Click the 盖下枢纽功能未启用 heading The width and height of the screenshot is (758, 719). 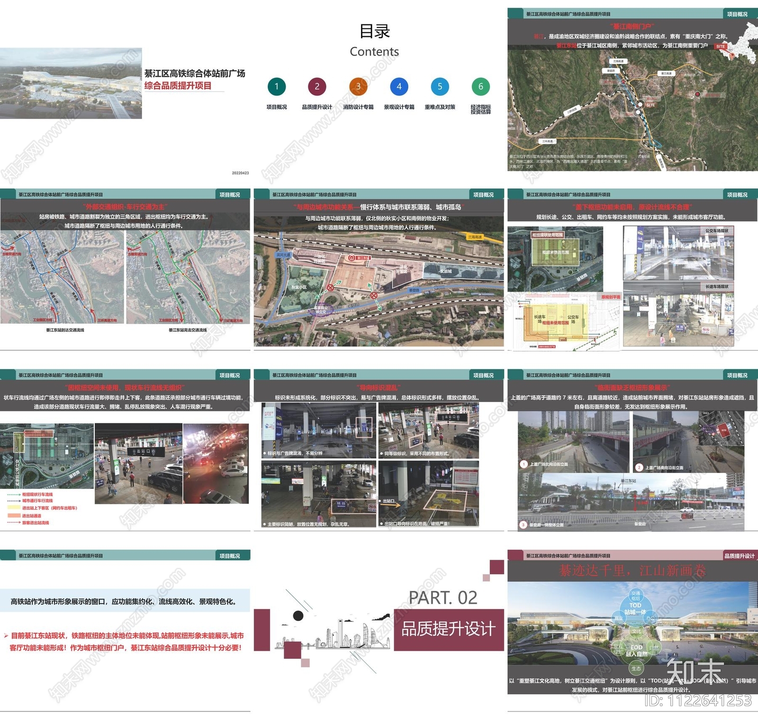point(632,207)
